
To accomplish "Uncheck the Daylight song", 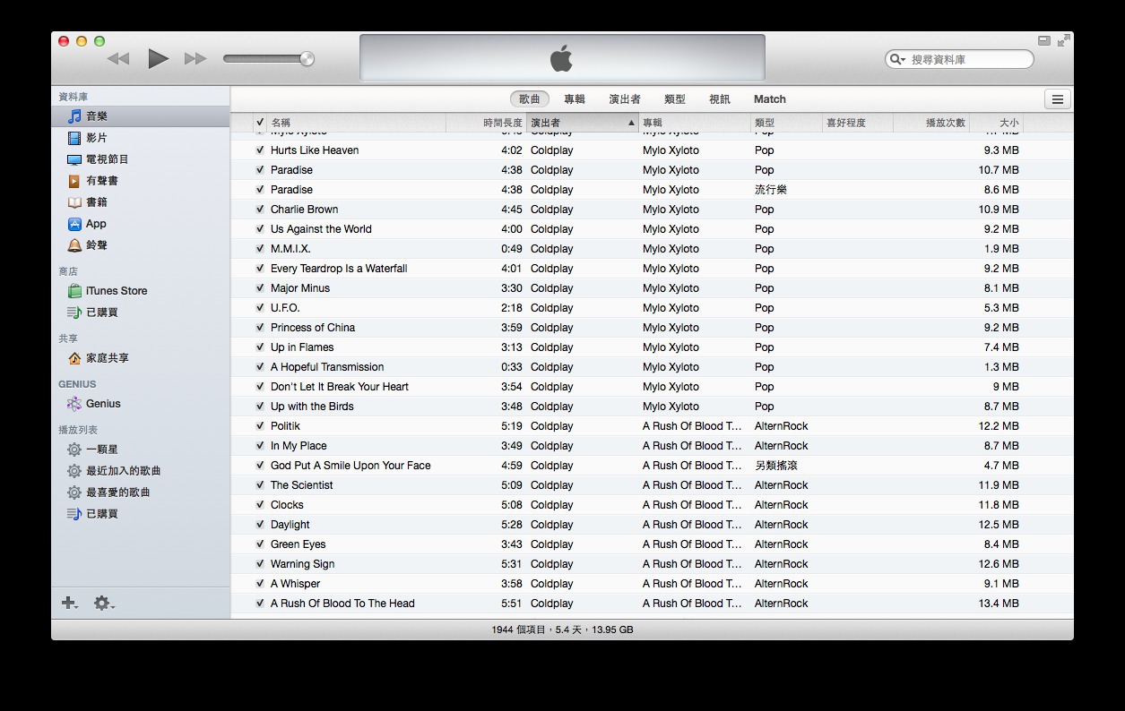I will pos(260,525).
